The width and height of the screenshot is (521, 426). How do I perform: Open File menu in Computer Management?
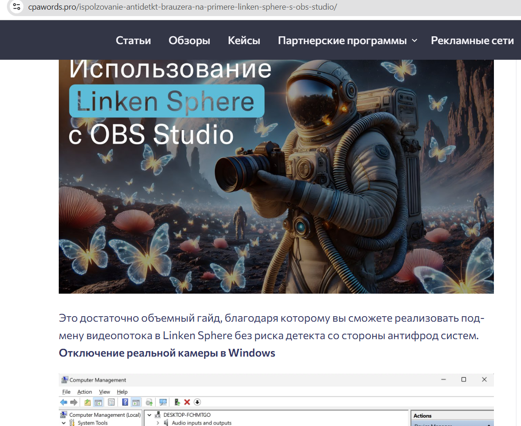(x=66, y=392)
